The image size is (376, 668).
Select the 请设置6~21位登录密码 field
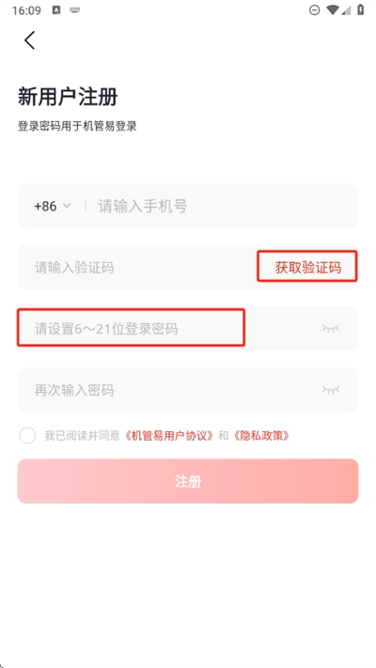point(131,328)
